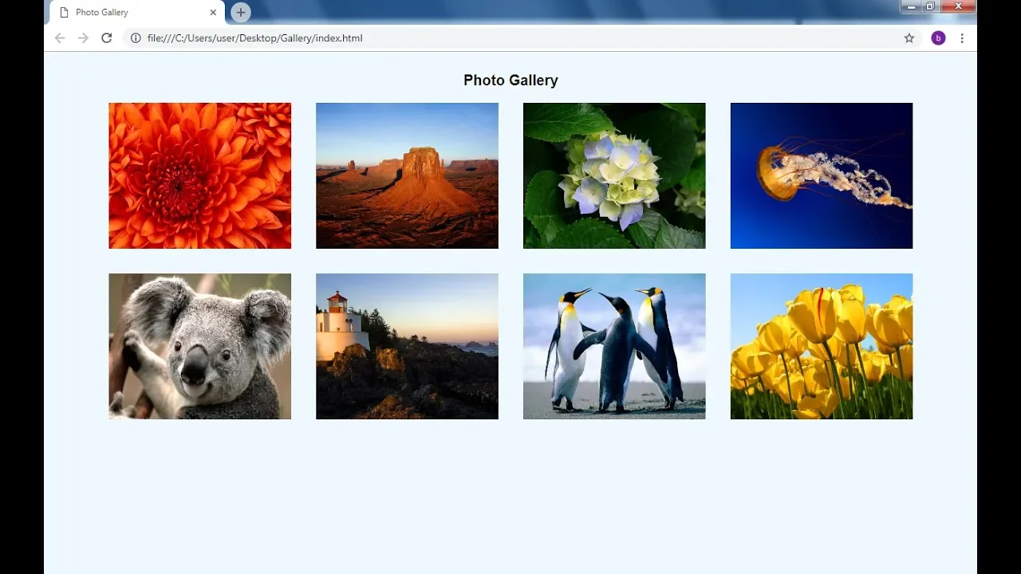Click the browser back arrow
1021x574 pixels.
click(x=60, y=38)
